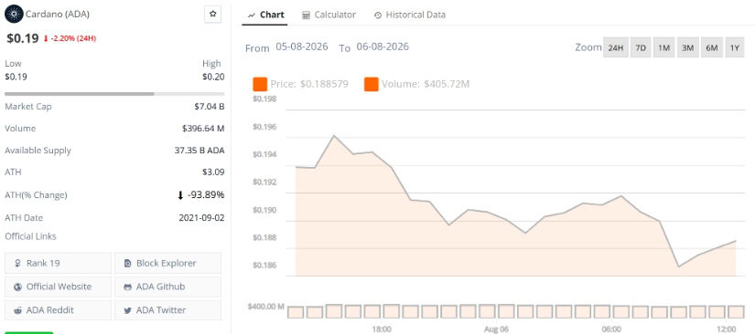Viewport: 755px width, 334px height.
Task: Click the From date field 05-08-2026
Action: [302, 47]
